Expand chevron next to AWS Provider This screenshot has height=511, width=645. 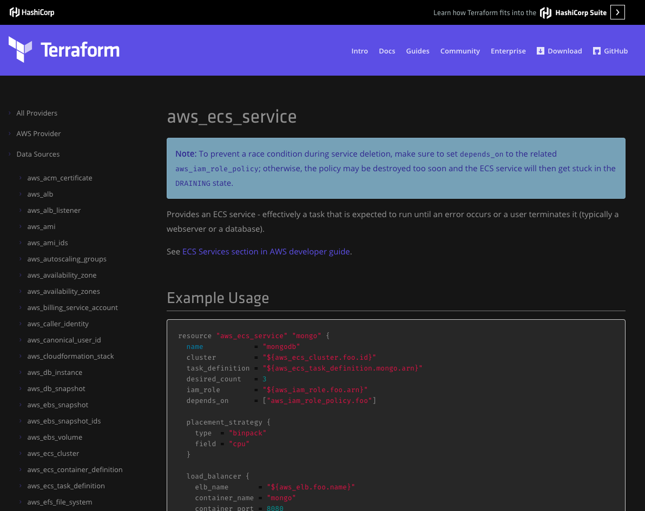click(9, 133)
